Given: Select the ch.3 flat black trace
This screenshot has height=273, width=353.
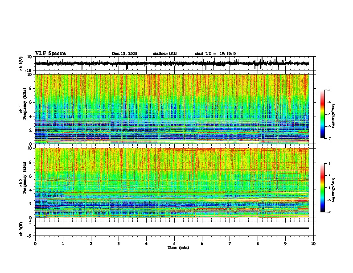Looking at the screenshot, I should 172,228.
